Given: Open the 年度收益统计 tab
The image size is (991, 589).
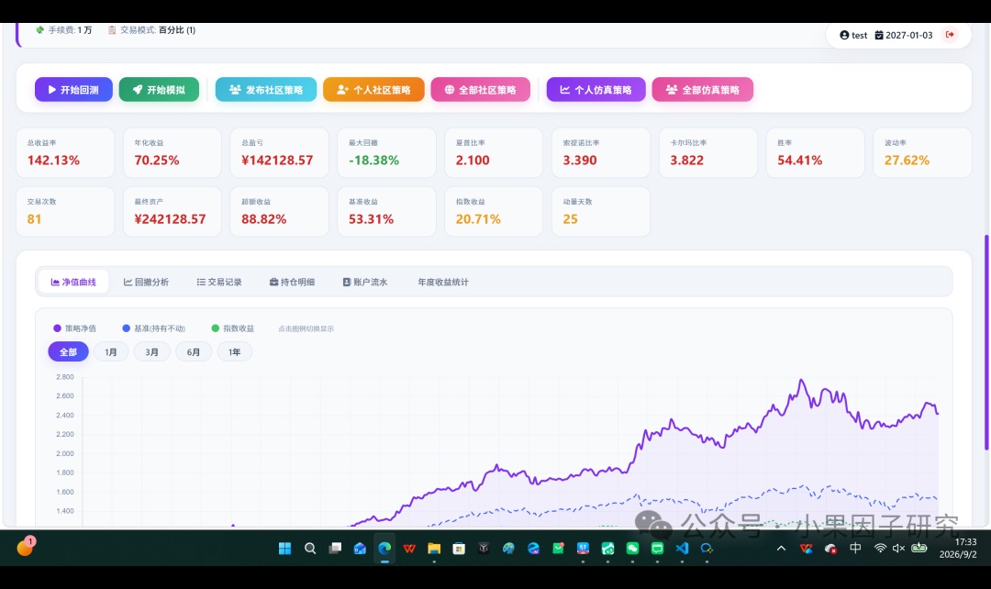Looking at the screenshot, I should pos(443,282).
